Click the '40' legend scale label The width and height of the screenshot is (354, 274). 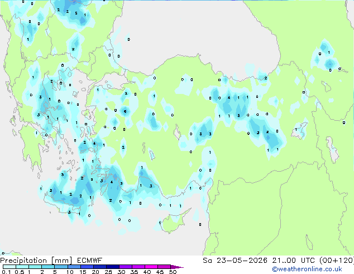coord(147,272)
